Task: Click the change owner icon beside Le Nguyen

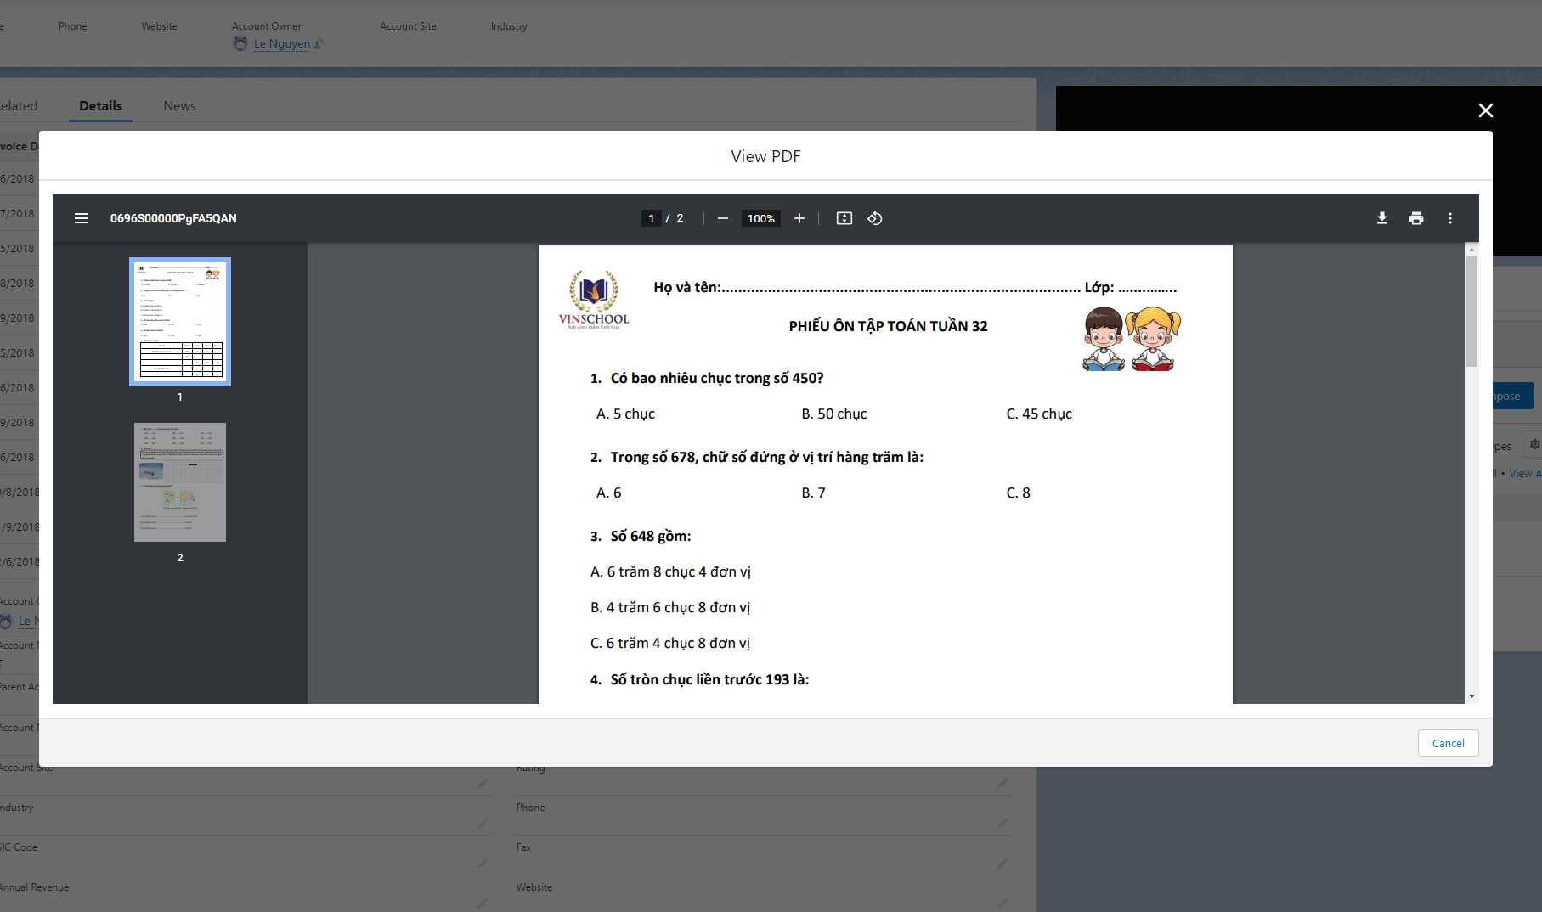Action: pos(319,44)
